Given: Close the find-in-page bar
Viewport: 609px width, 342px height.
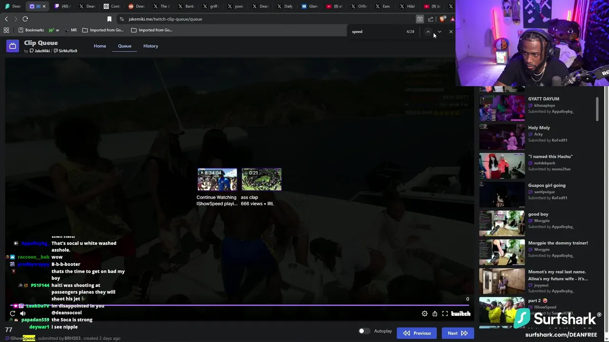Looking at the screenshot, I should pyautogui.click(x=451, y=31).
